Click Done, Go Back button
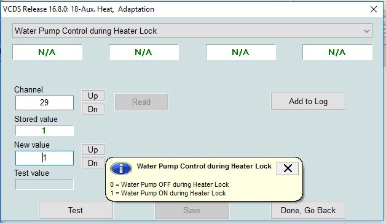 coord(308,210)
